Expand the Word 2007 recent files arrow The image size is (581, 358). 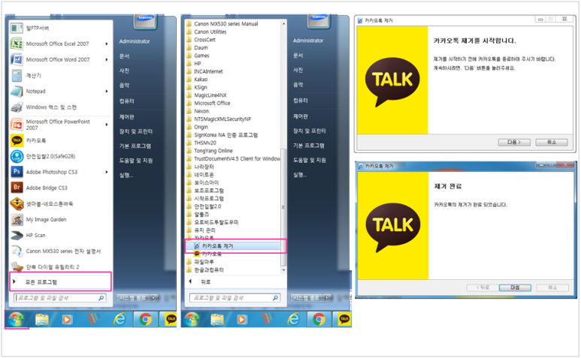(x=107, y=59)
